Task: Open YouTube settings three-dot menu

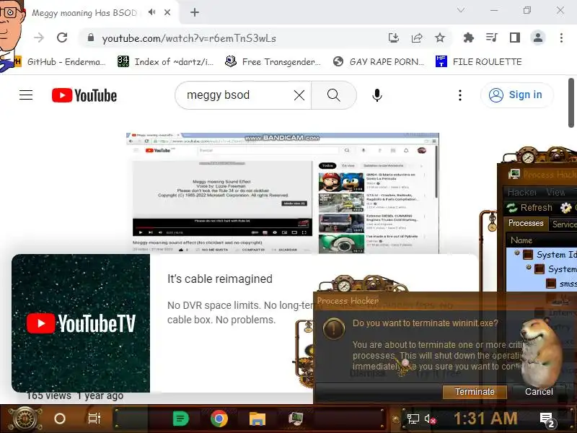Action: (x=460, y=95)
